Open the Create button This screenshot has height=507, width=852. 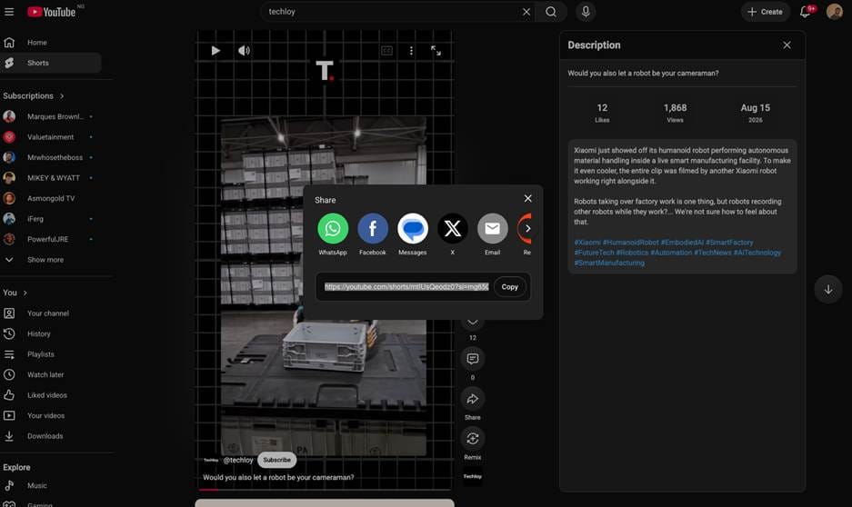click(x=765, y=12)
